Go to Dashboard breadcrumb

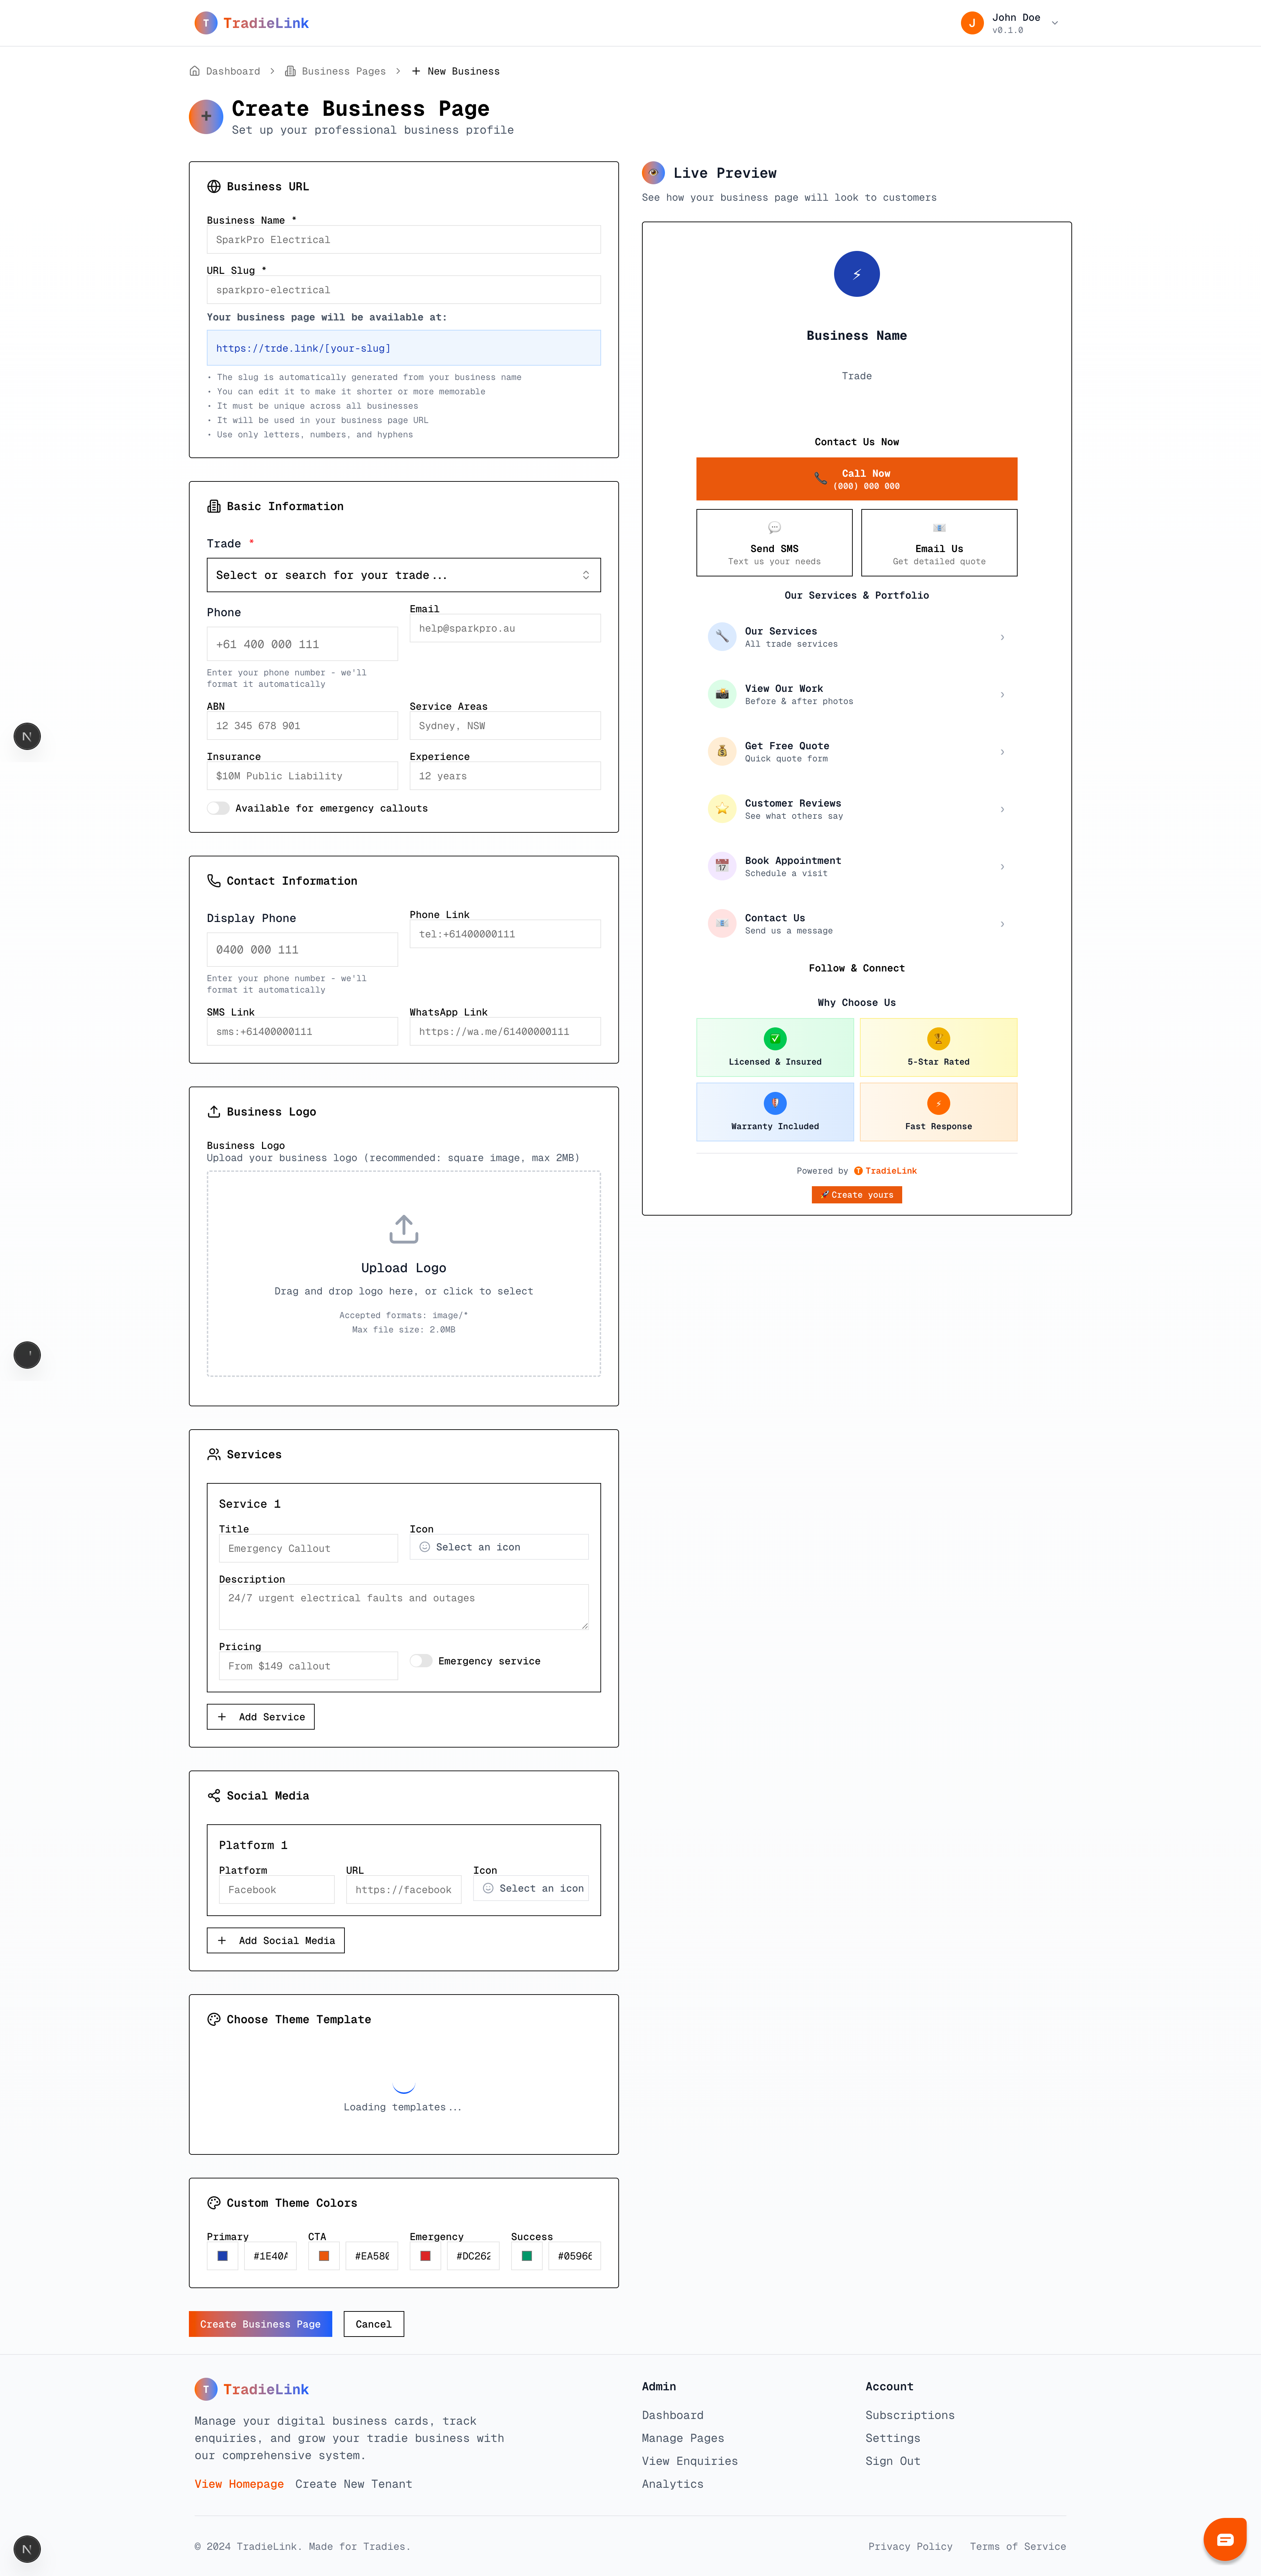point(225,71)
